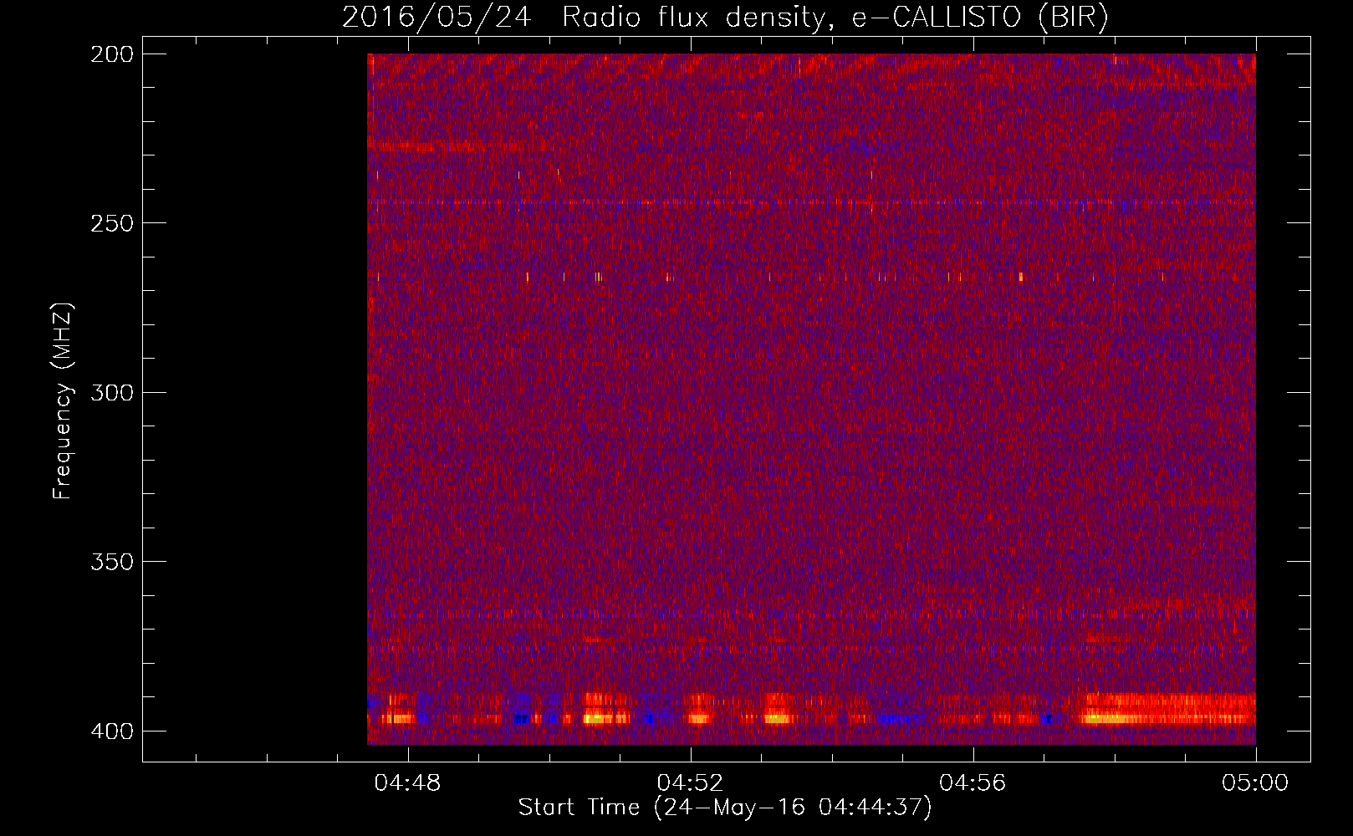Click the 400 frequency tick label
1353x836 pixels.
[112, 731]
